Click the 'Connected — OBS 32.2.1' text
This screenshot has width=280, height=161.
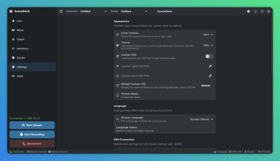click(25, 118)
